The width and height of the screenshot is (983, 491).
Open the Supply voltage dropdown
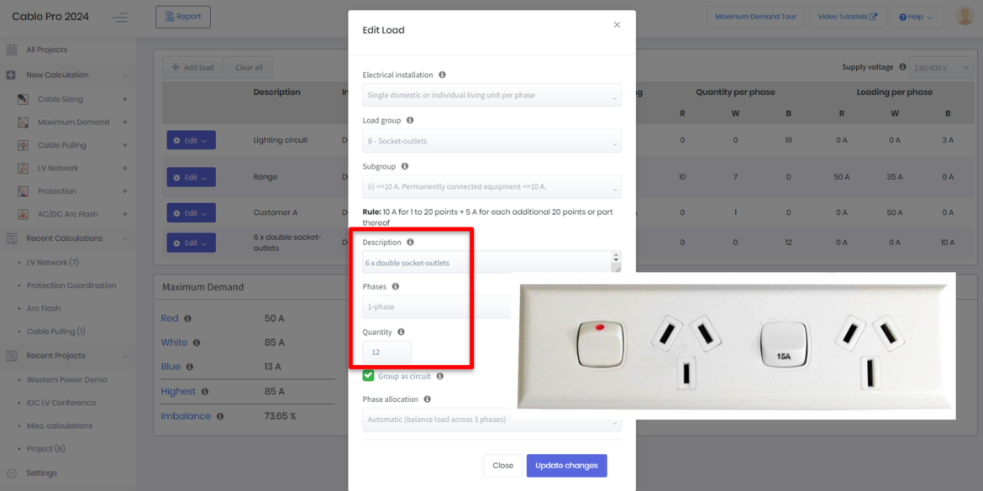click(939, 68)
